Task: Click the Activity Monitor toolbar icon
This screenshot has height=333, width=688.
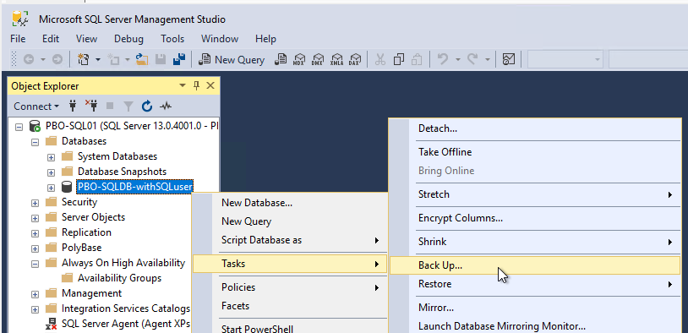Action: click(509, 59)
